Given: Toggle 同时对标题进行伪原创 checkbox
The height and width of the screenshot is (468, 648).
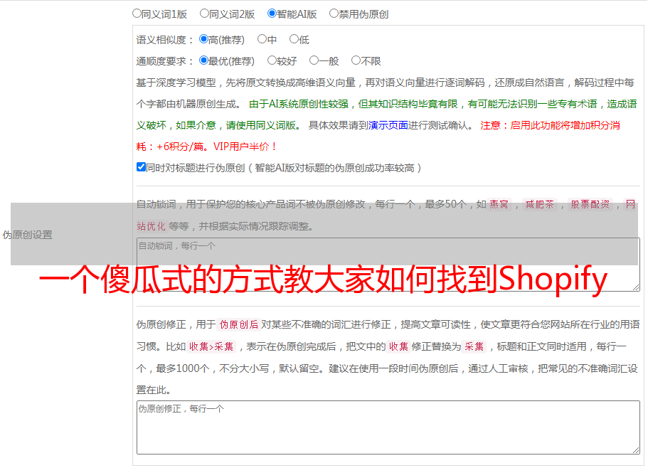Looking at the screenshot, I should pyautogui.click(x=141, y=167).
